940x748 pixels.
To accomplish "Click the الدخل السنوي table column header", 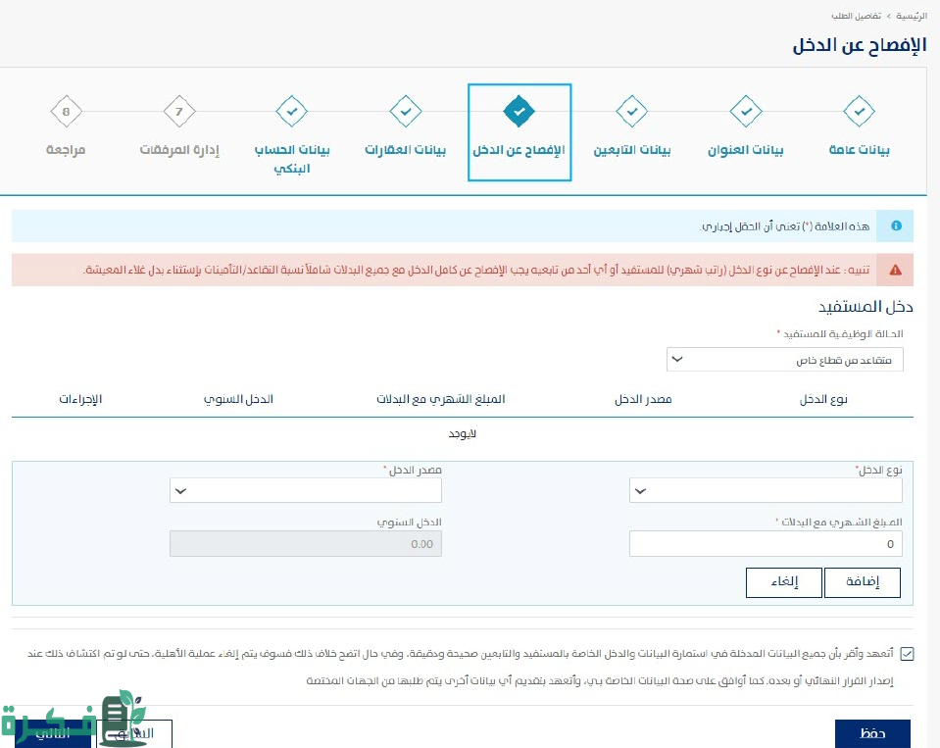I will point(238,399).
